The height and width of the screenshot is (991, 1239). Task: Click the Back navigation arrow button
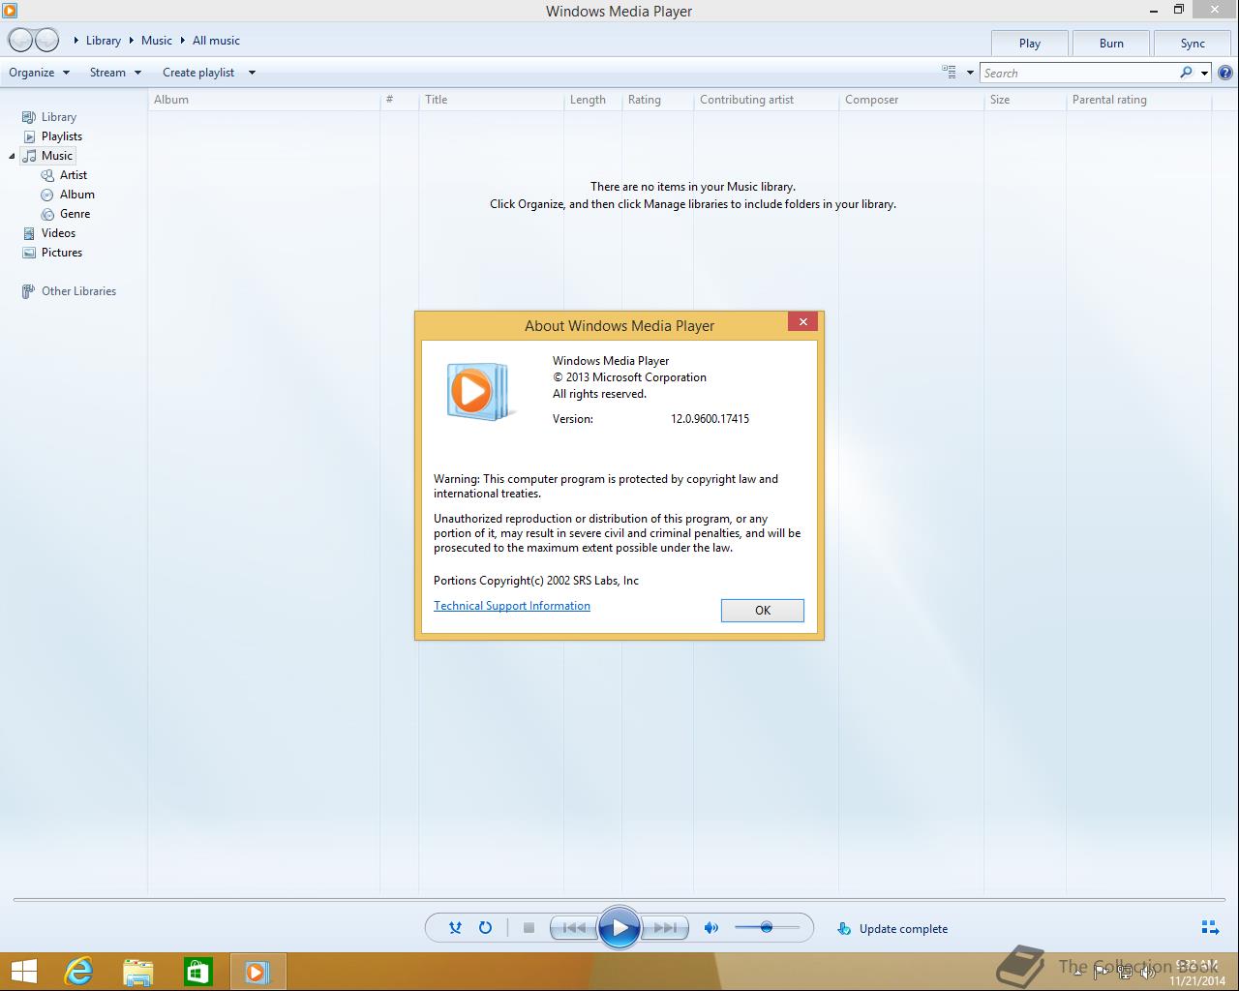(20, 41)
